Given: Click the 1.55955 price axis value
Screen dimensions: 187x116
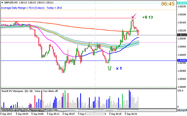Looking at the screenshot, I should pos(182,71).
